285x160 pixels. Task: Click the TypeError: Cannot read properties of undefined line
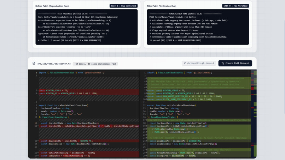tap(72, 34)
